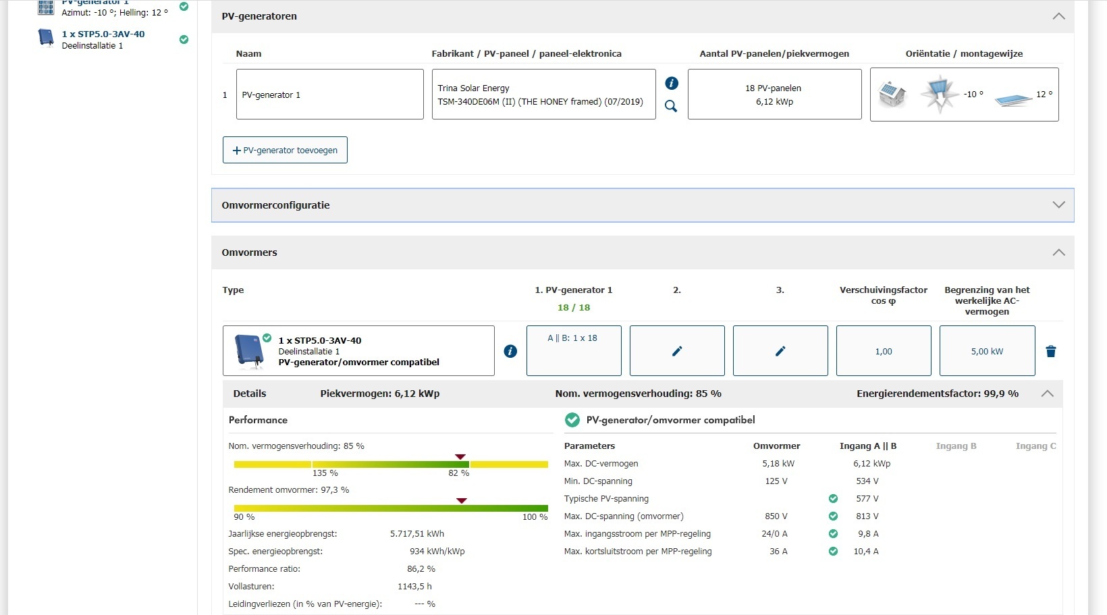
Task: Click the 813 V input voltage value
Action: tap(867, 516)
